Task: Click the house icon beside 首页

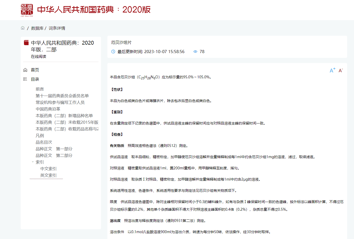Action: click(x=25, y=70)
